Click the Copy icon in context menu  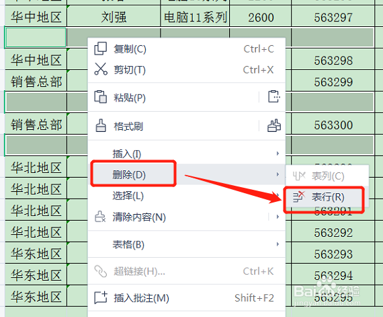pos(100,48)
